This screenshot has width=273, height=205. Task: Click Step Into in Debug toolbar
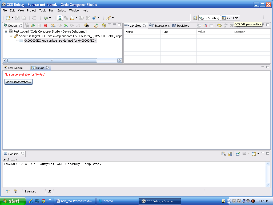click(53, 25)
